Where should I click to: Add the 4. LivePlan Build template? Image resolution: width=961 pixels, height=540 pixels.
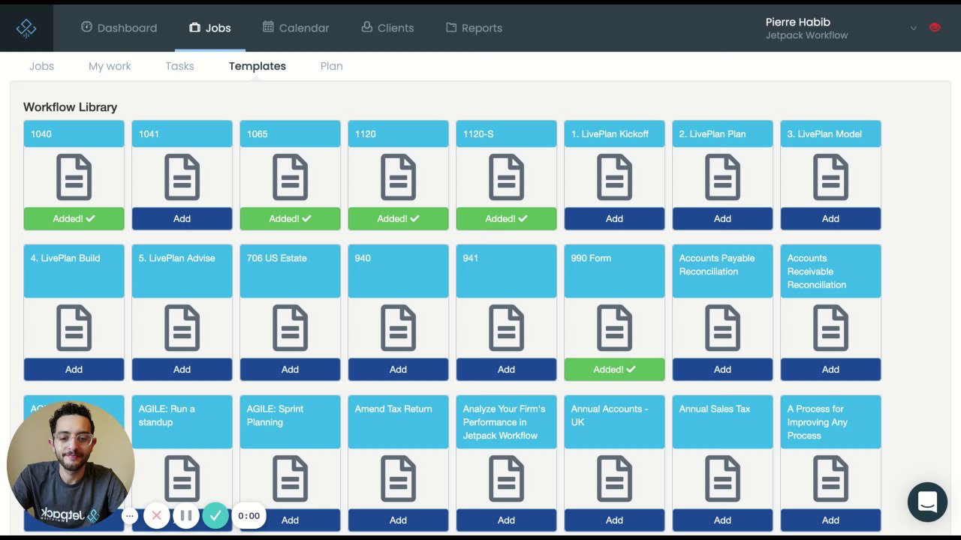point(74,369)
